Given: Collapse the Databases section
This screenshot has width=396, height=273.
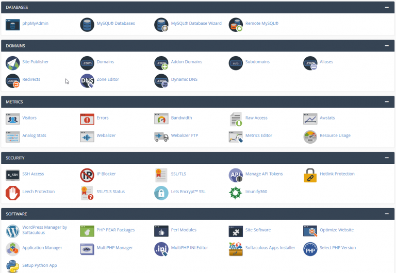Looking at the screenshot, I should coord(387,7).
